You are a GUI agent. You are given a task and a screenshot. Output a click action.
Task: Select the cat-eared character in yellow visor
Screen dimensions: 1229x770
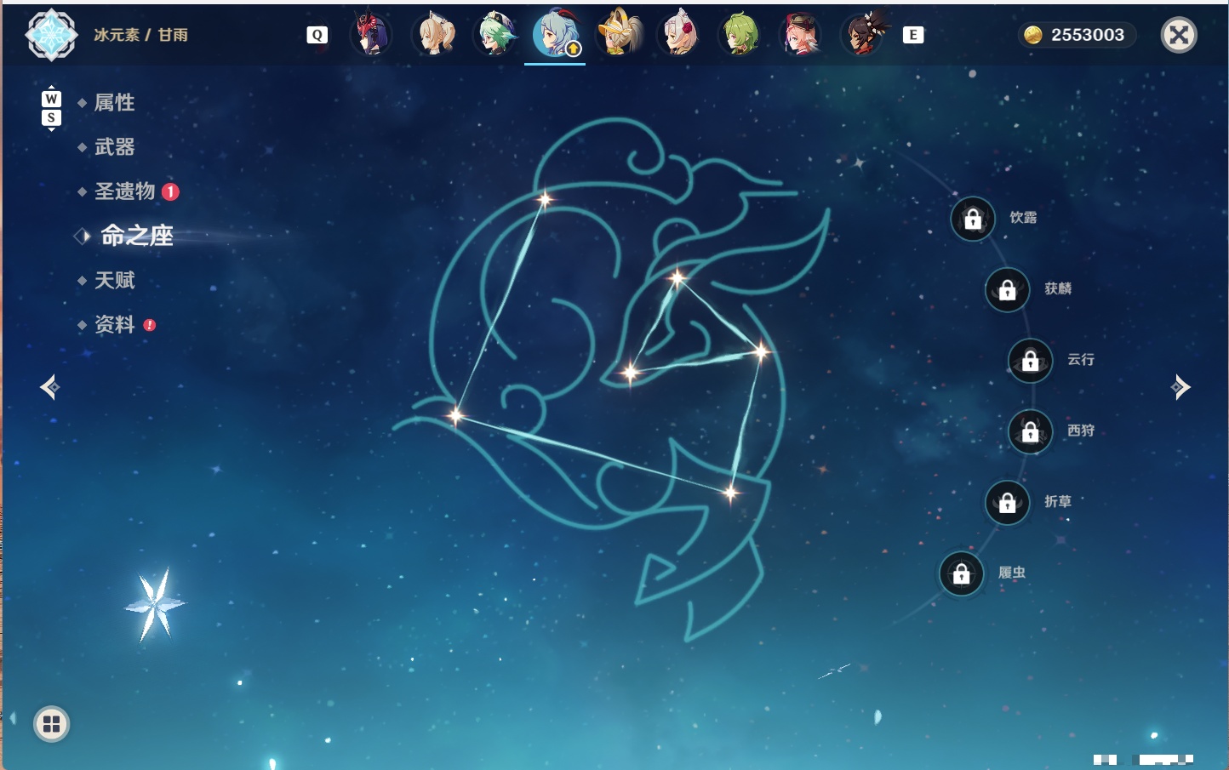click(x=619, y=34)
